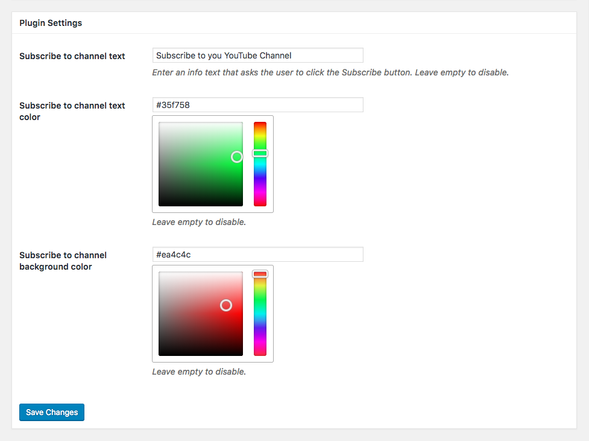The width and height of the screenshot is (589, 441).
Task: Select the circular picker handle in green palette
Action: pos(237,157)
